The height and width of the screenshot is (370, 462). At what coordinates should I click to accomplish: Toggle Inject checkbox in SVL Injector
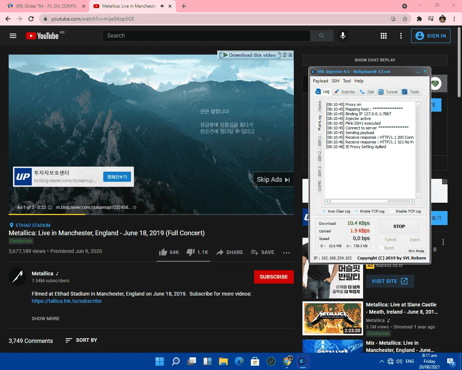(406, 240)
